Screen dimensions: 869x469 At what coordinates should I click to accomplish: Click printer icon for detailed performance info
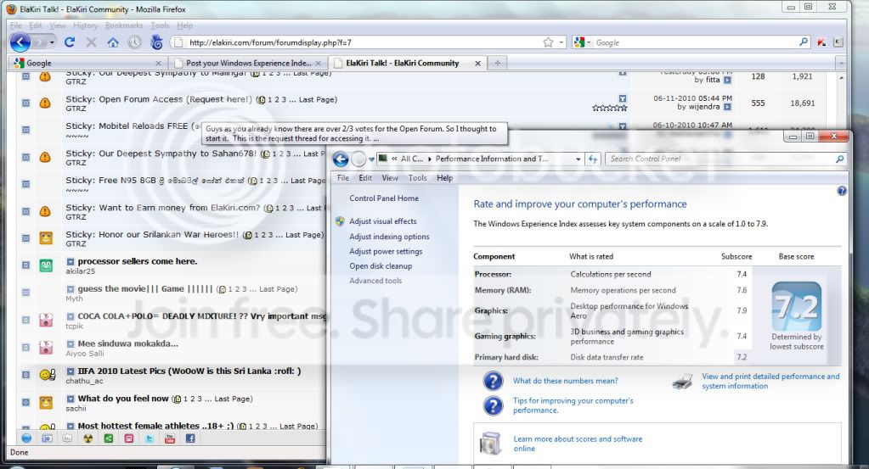click(x=683, y=381)
